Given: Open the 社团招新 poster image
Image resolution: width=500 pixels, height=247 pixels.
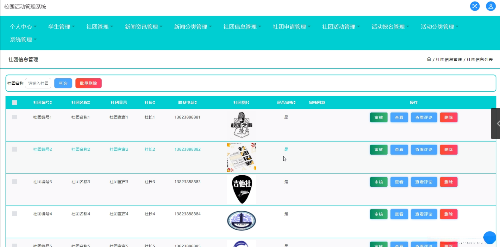Looking at the screenshot, I should 241,157.
